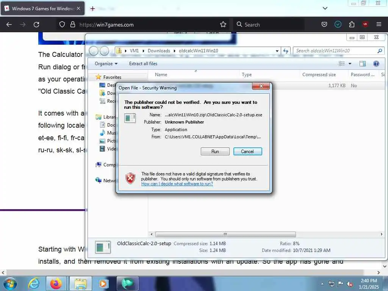This screenshot has height=291, width=388.
Task: Click the site padlock icon
Action: tap(72, 25)
